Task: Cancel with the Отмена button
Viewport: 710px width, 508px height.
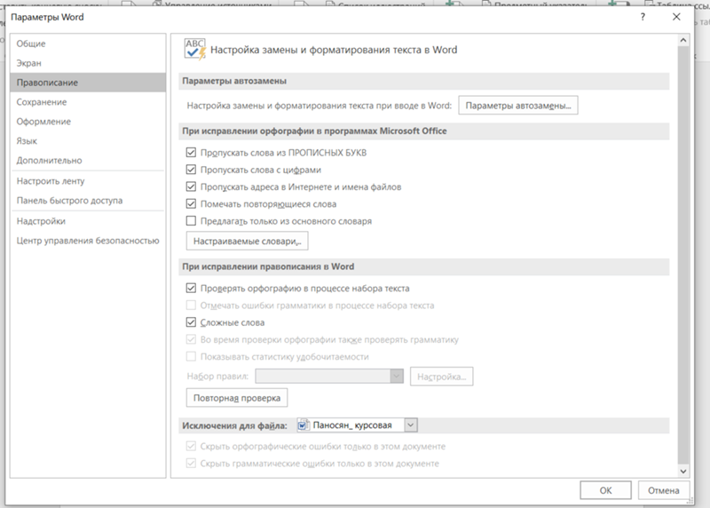Action: pos(663,490)
